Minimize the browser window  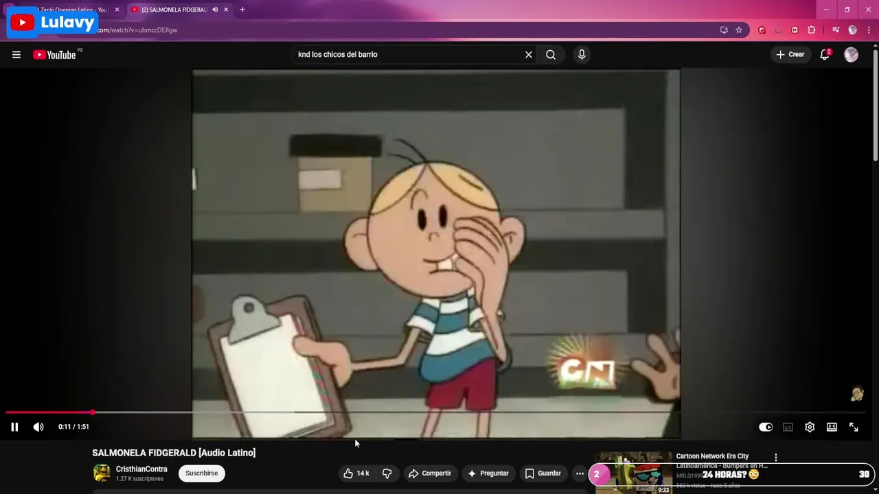point(826,10)
